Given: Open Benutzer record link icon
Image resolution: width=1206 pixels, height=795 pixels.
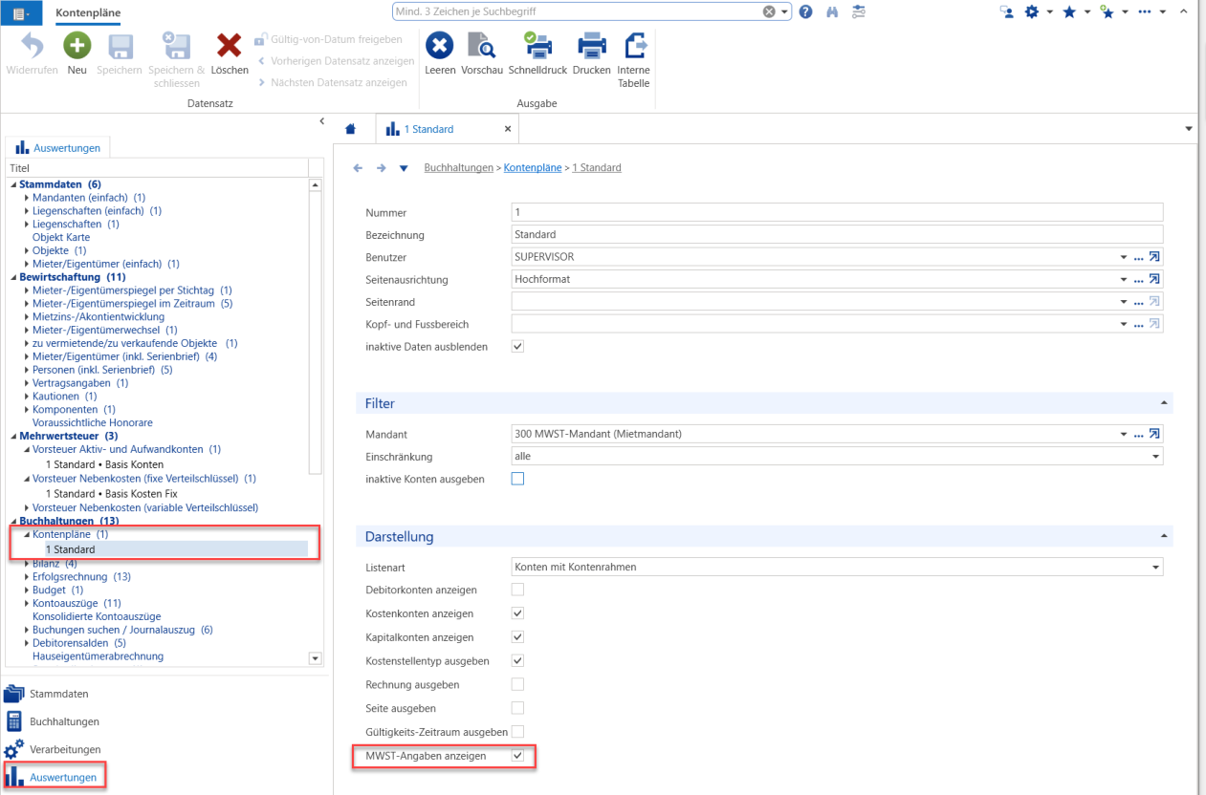Looking at the screenshot, I should point(1155,257).
